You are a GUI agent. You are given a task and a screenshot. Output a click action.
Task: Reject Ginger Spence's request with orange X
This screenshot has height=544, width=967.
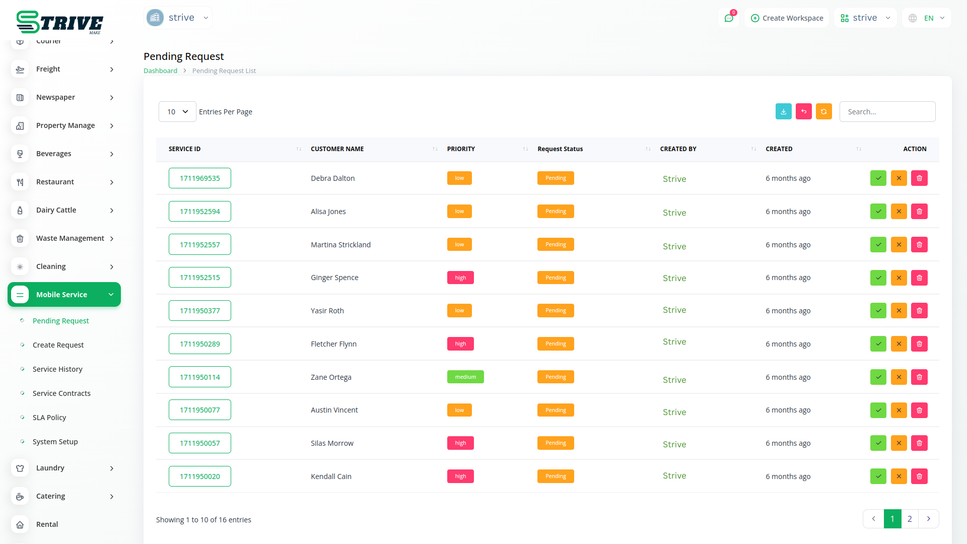[x=899, y=278]
